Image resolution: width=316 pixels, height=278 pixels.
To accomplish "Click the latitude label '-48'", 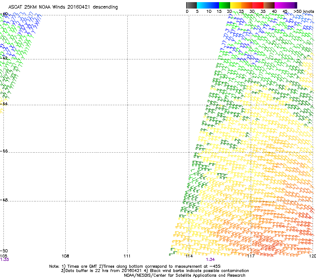I will pos(4,200).
